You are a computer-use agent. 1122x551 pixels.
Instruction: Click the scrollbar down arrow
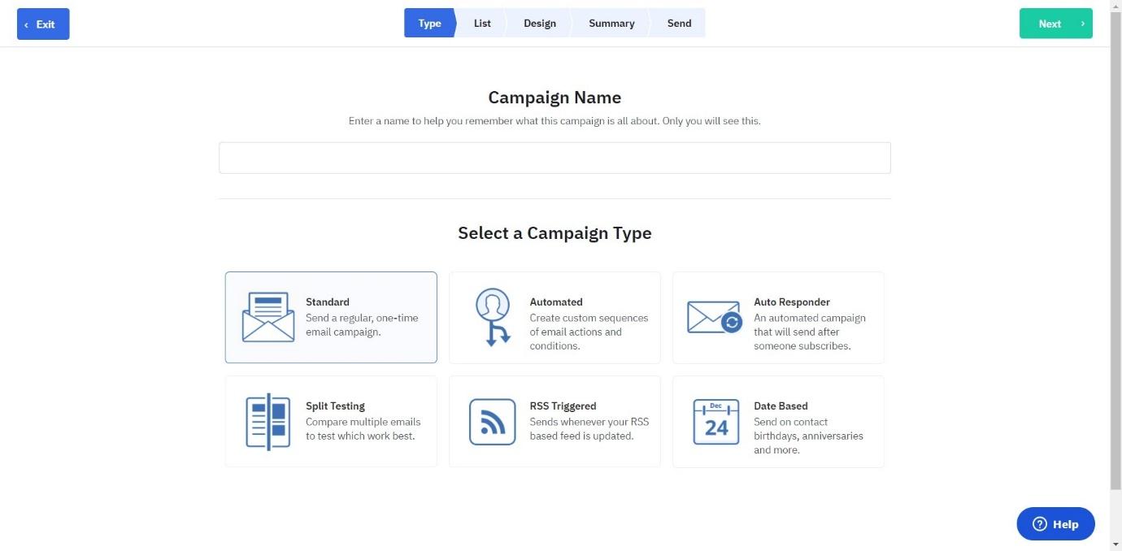coord(1115,544)
